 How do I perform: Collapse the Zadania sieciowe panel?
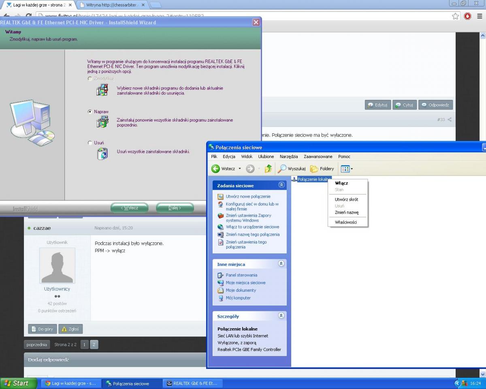point(281,185)
